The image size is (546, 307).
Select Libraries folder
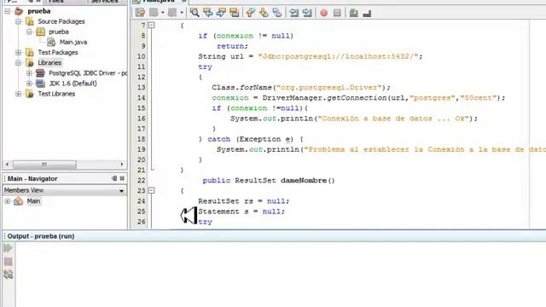(49, 63)
